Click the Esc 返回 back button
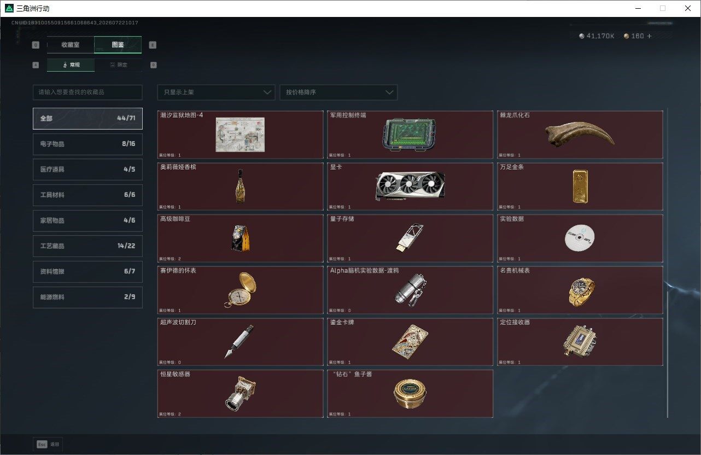 pyautogui.click(x=48, y=444)
